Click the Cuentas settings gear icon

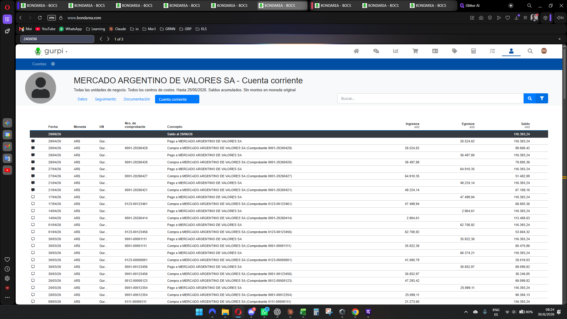click(53, 64)
